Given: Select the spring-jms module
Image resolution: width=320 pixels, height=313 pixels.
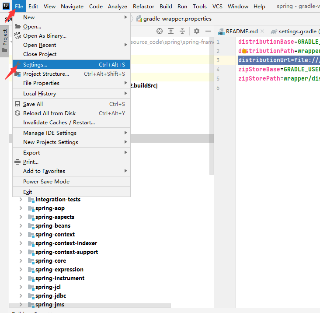Looking at the screenshot, I should [50, 305].
